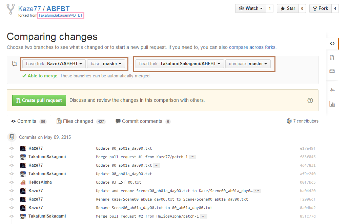Open the Pulse sidebar icon
Viewport: 349px width, 224px height.
[x=332, y=90]
